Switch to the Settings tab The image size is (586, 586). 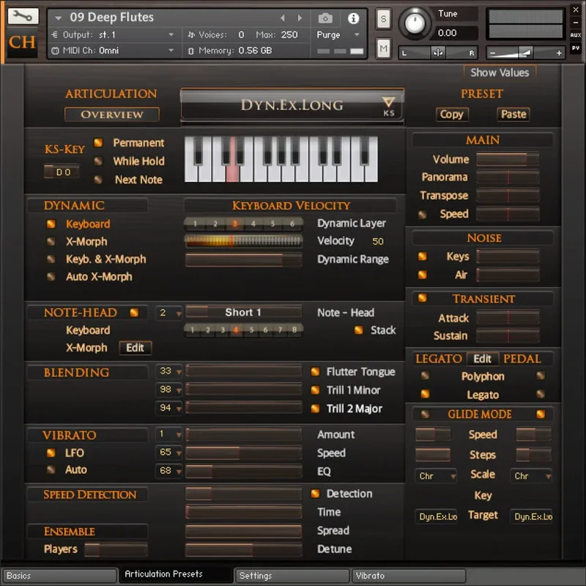(x=292, y=576)
